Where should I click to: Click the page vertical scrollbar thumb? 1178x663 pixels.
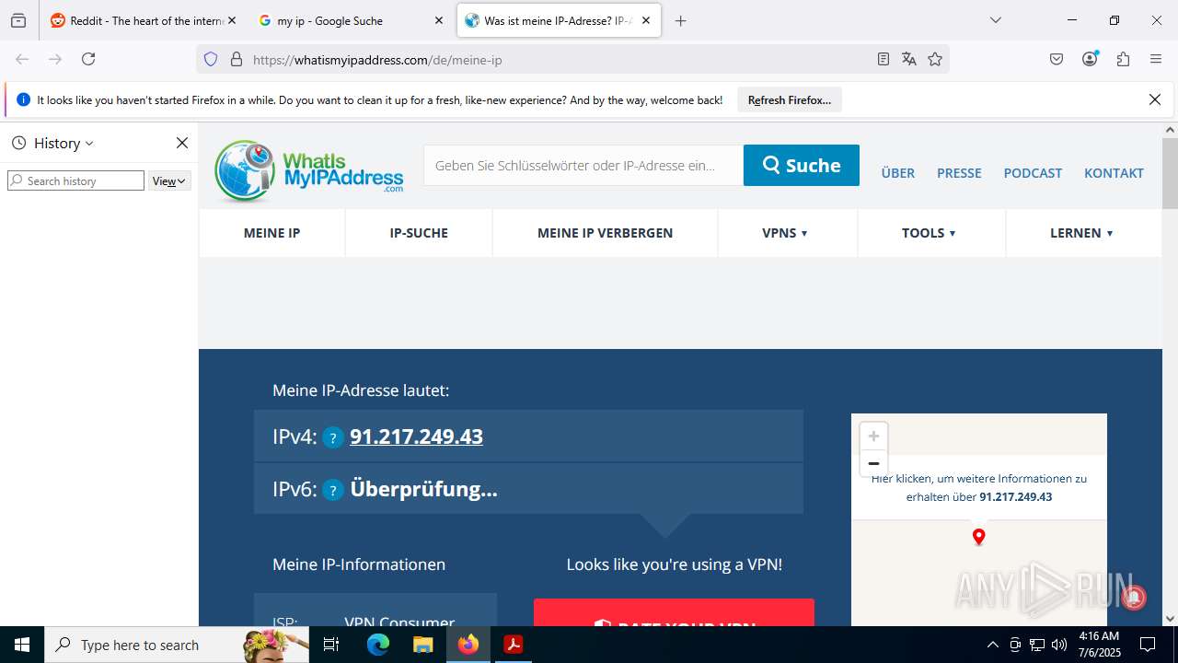[x=1170, y=174]
